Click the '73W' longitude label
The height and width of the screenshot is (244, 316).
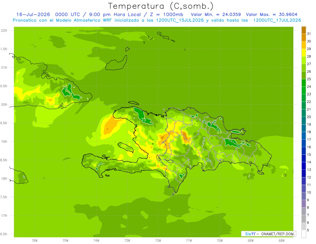click(127, 241)
